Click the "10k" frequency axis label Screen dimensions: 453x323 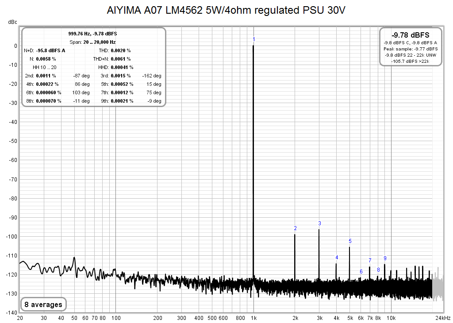tap(391, 318)
